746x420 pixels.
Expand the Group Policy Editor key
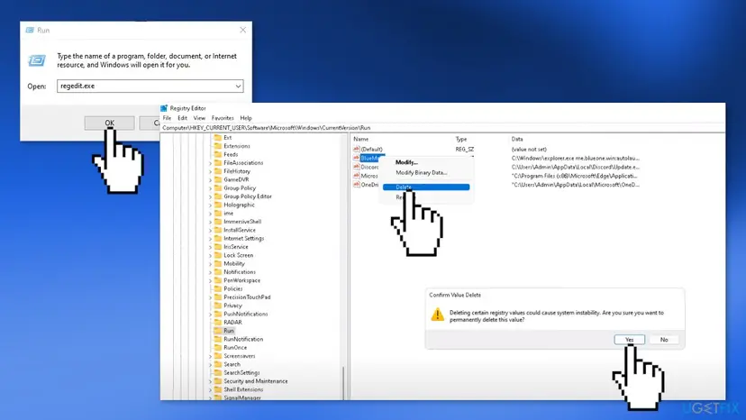(210, 196)
